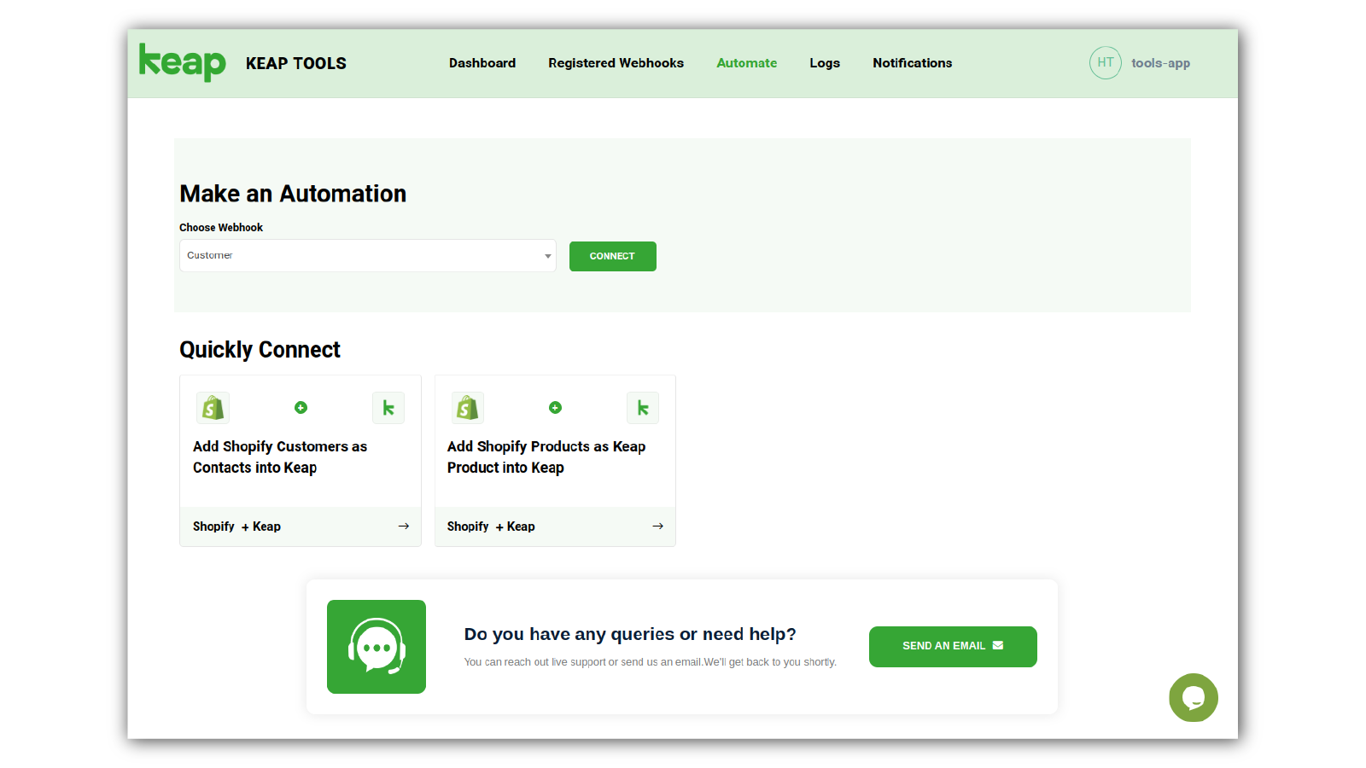Open Registered Webhooks page
The image size is (1366, 768).
click(616, 63)
